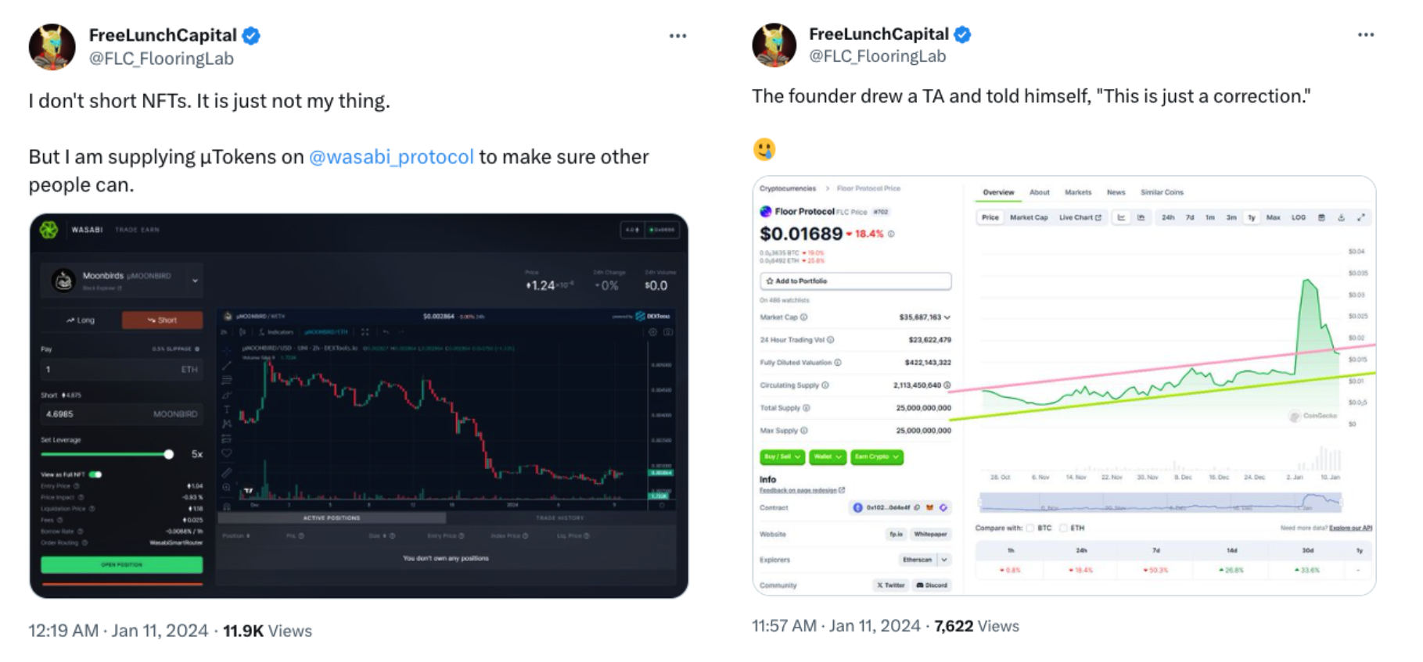
Task: Expand the CoinGecko chart to fullscreen
Action: tap(1361, 217)
